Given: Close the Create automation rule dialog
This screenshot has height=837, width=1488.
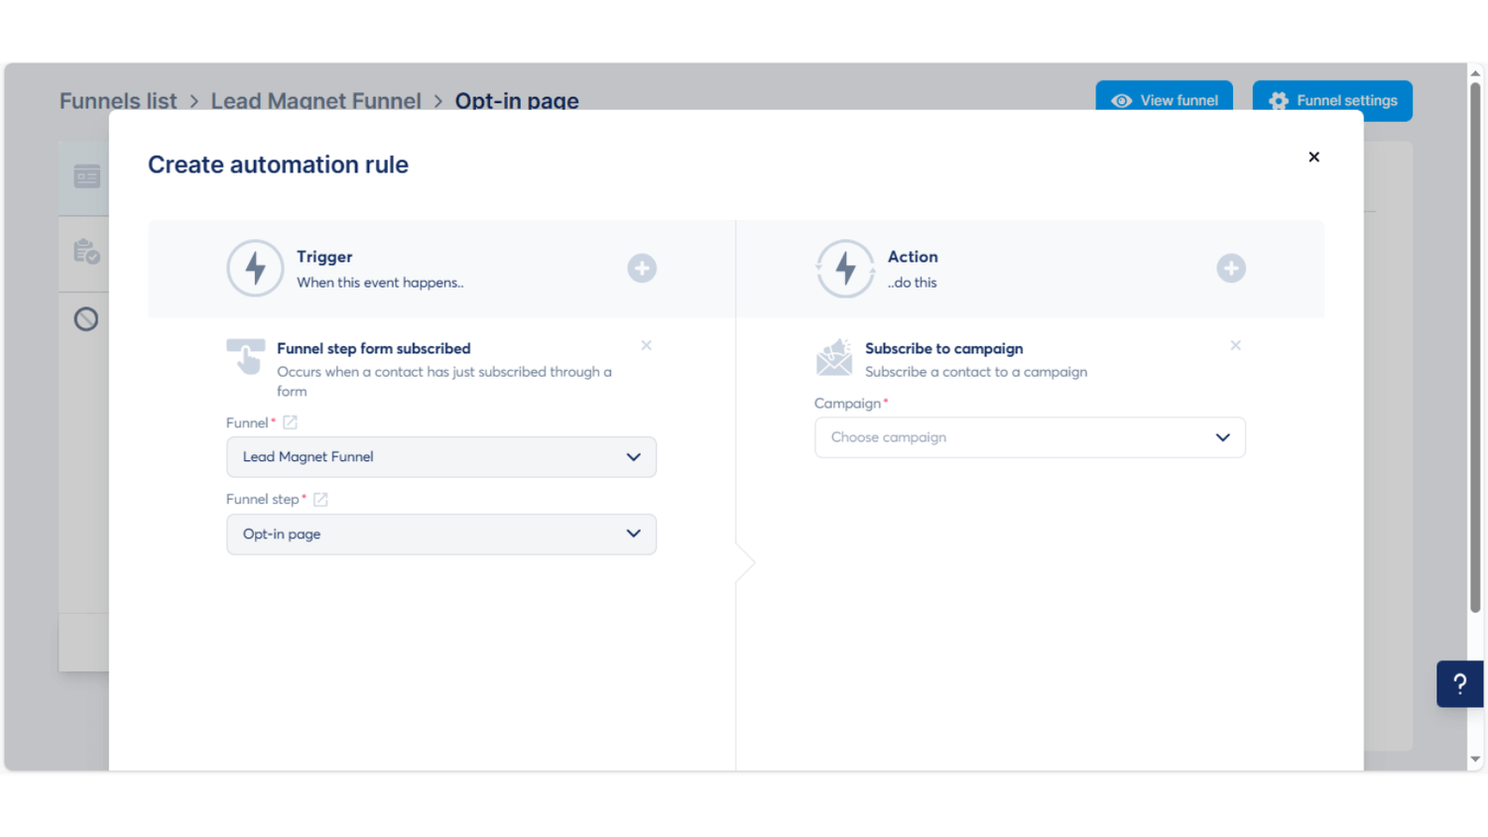Looking at the screenshot, I should tap(1313, 157).
